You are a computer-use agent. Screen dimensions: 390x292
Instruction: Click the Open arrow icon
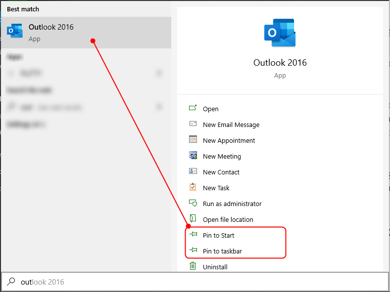coord(193,108)
